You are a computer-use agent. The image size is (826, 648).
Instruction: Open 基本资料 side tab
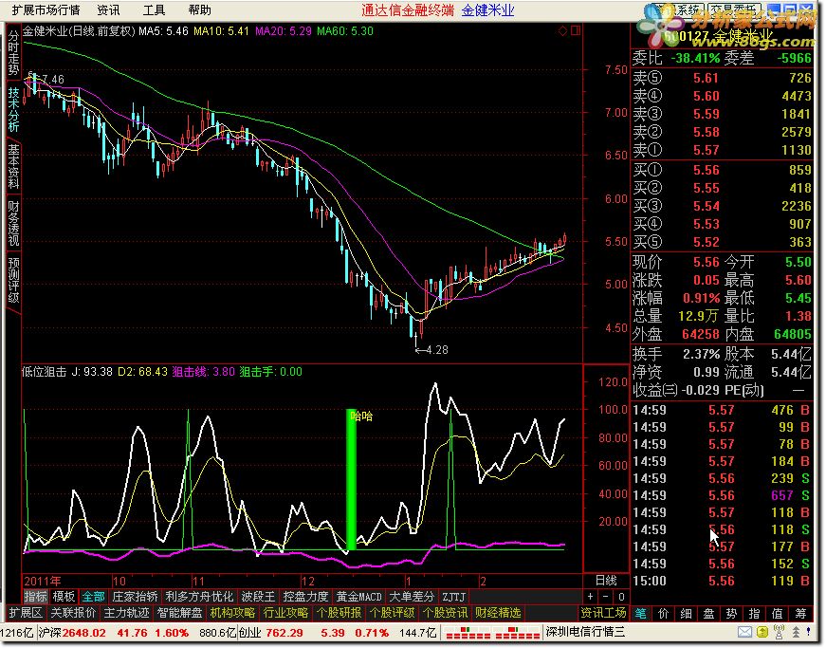click(13, 166)
